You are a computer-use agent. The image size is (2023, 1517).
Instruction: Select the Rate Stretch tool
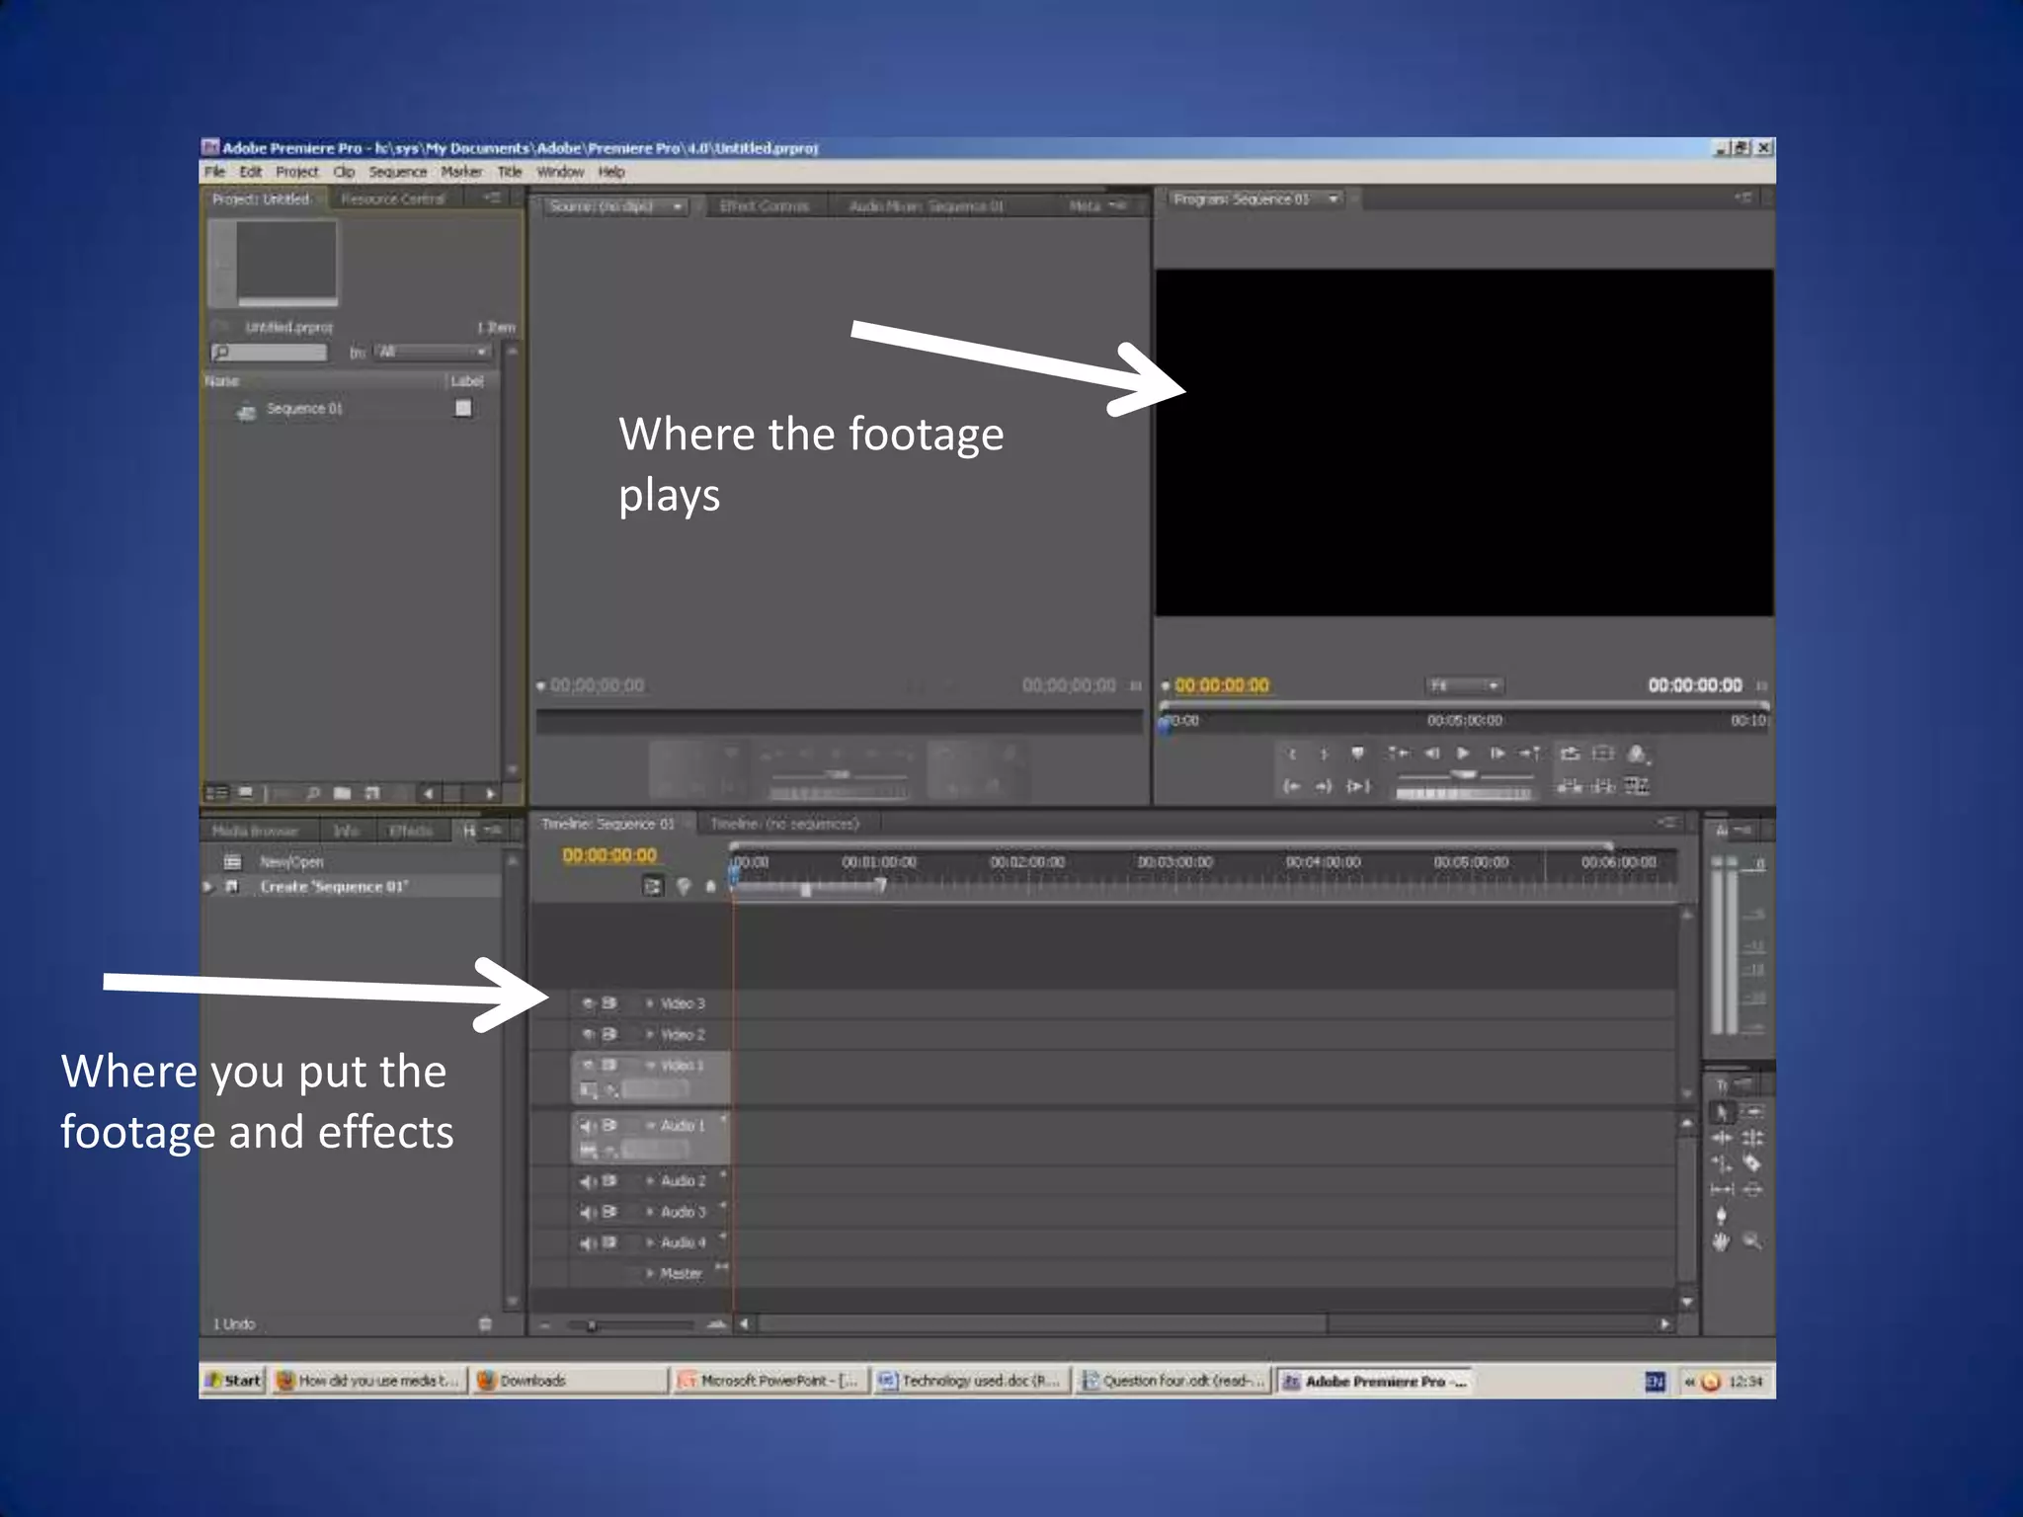tap(1722, 1163)
